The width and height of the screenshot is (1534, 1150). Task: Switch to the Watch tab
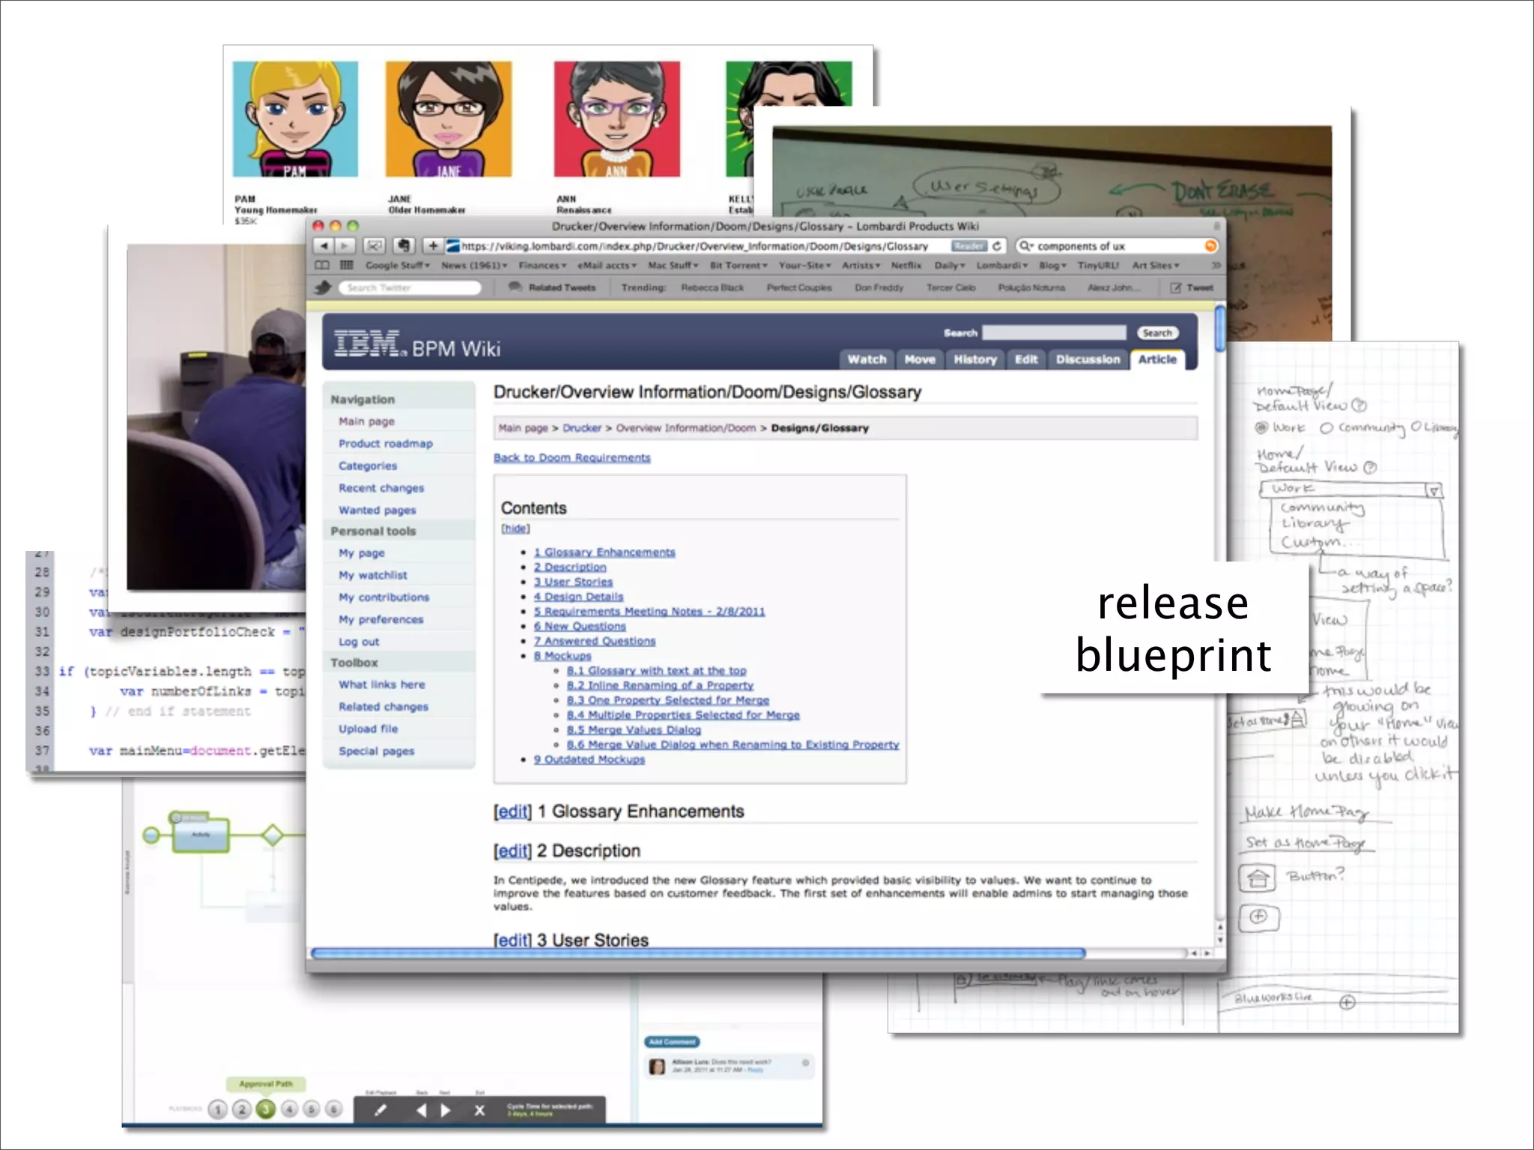click(867, 360)
